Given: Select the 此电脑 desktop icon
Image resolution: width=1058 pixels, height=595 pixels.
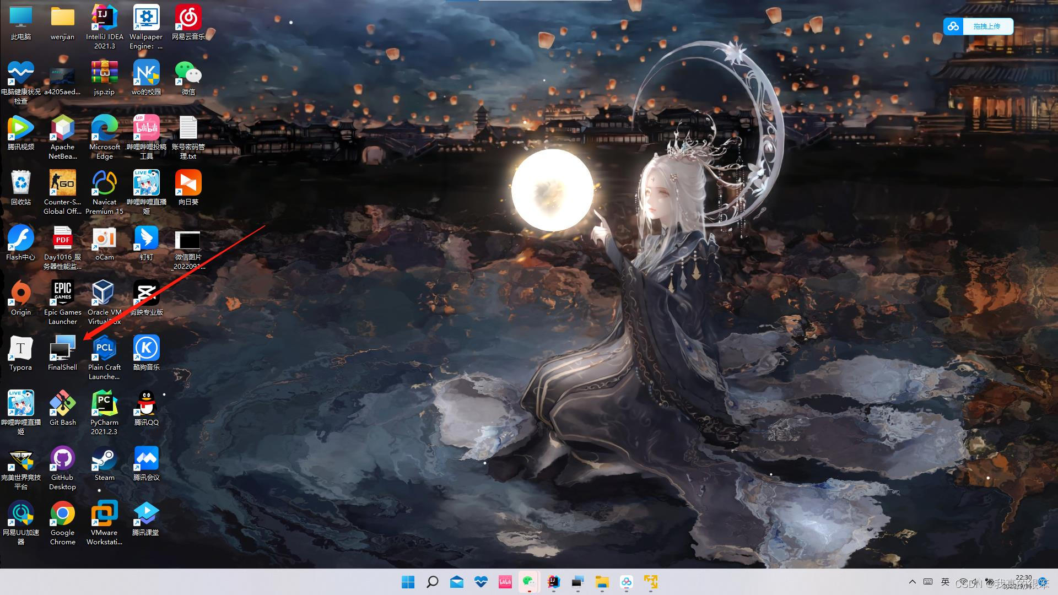Looking at the screenshot, I should pyautogui.click(x=21, y=24).
